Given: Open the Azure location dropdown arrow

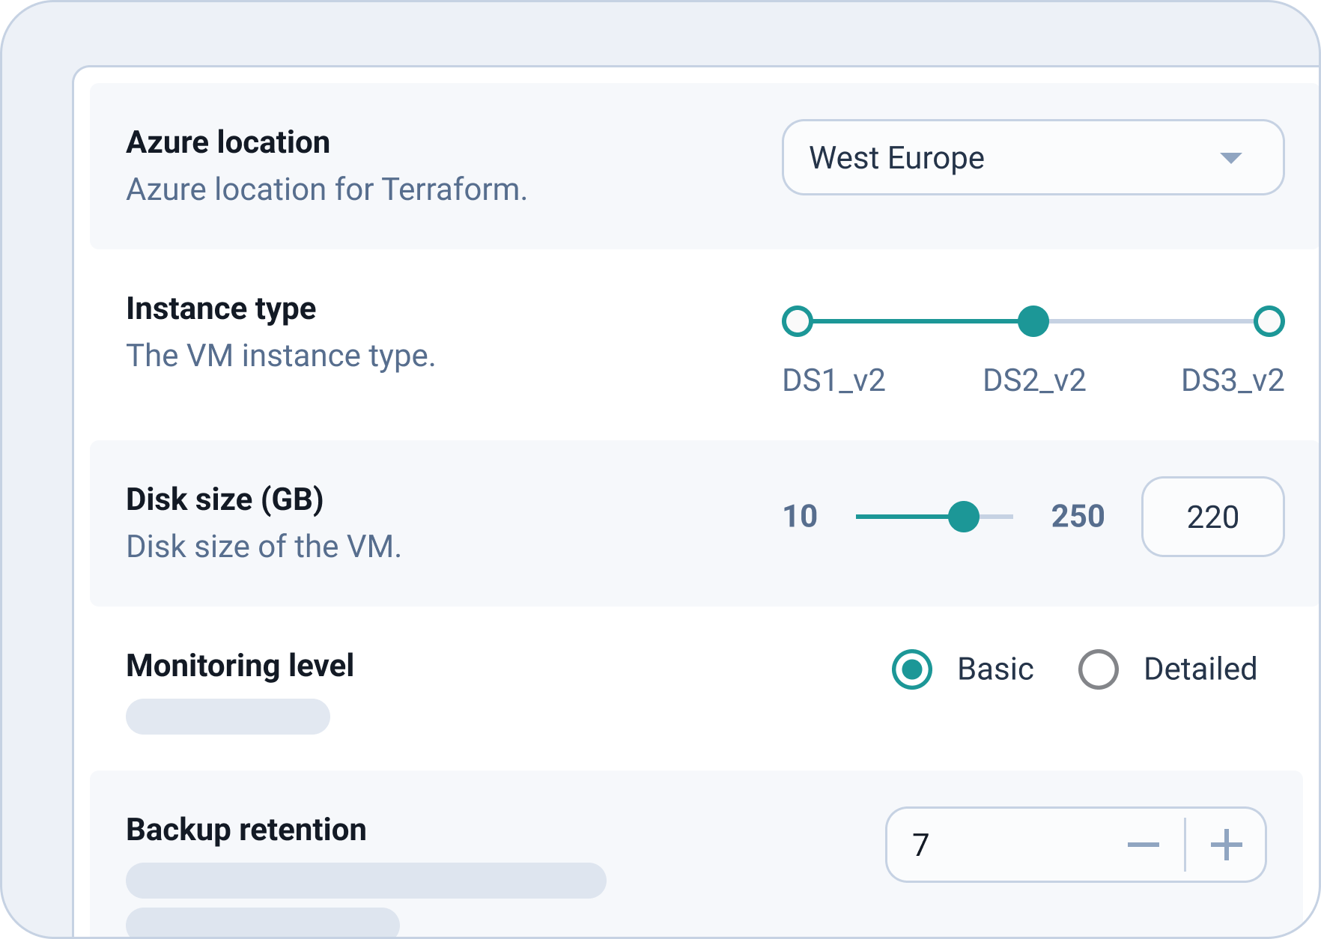Looking at the screenshot, I should pyautogui.click(x=1230, y=158).
